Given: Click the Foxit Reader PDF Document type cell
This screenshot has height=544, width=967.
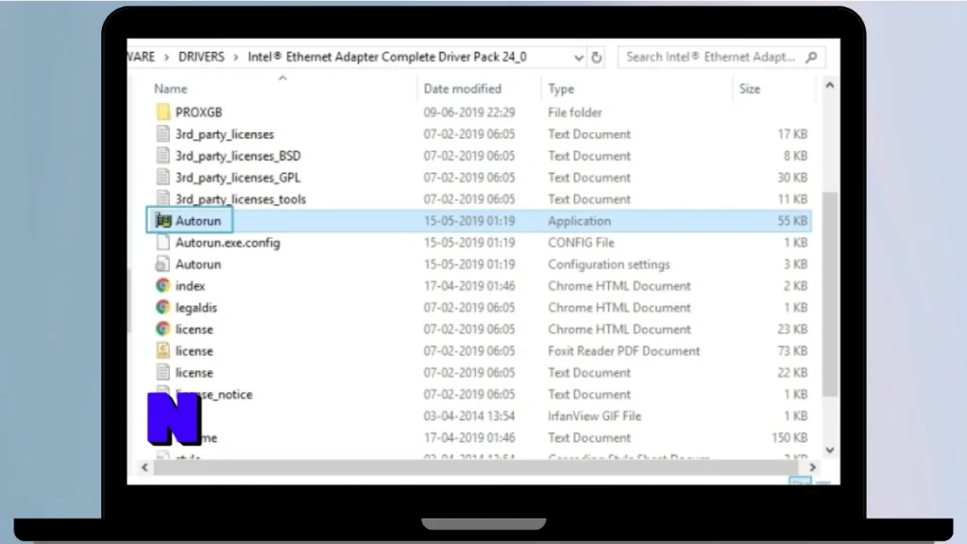Looking at the screenshot, I should tap(623, 350).
